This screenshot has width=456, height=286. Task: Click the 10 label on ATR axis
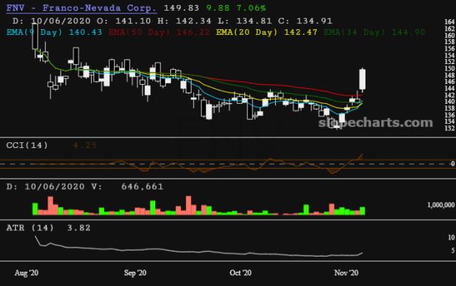[x=451, y=238]
